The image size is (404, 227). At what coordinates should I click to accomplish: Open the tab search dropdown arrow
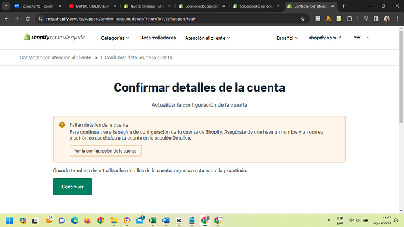pos(6,6)
